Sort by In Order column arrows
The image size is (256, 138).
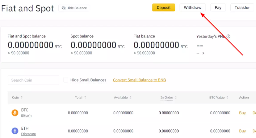(176, 97)
